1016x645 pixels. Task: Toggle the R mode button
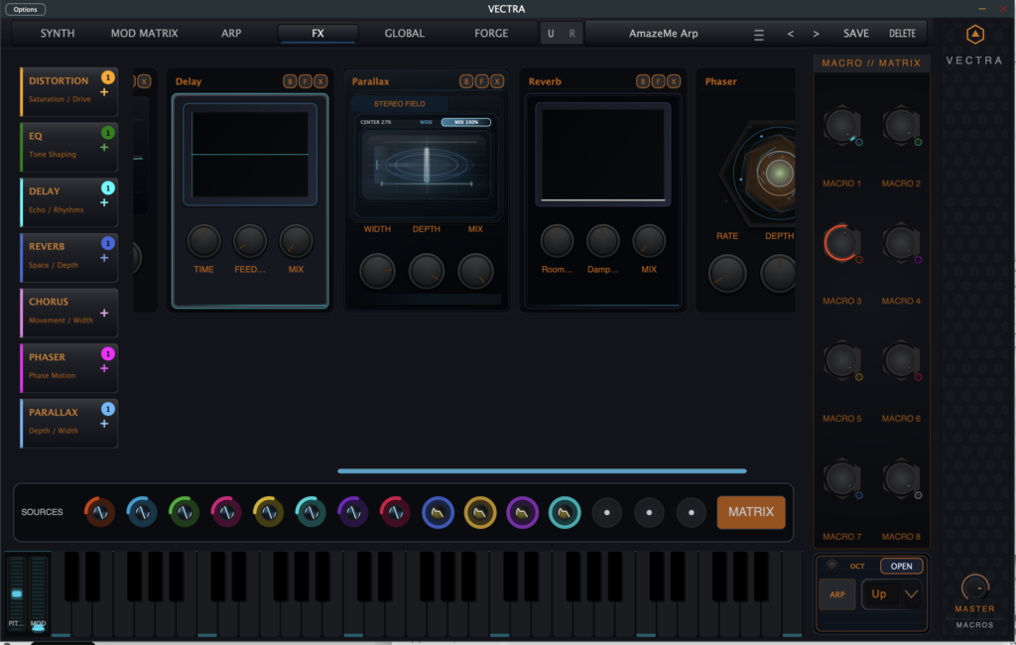click(571, 33)
